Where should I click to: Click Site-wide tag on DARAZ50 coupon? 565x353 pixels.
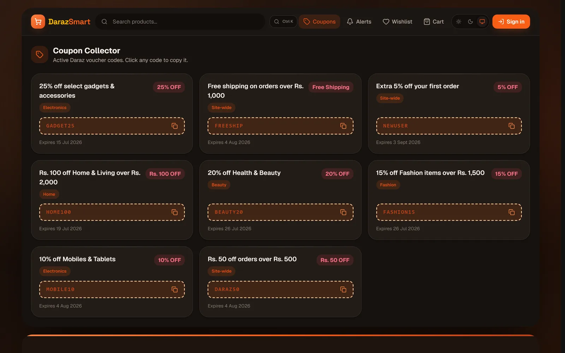[x=221, y=271]
